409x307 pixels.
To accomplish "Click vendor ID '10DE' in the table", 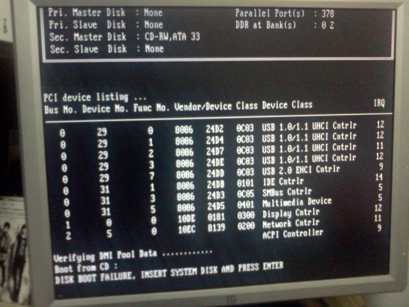I will point(187,219).
